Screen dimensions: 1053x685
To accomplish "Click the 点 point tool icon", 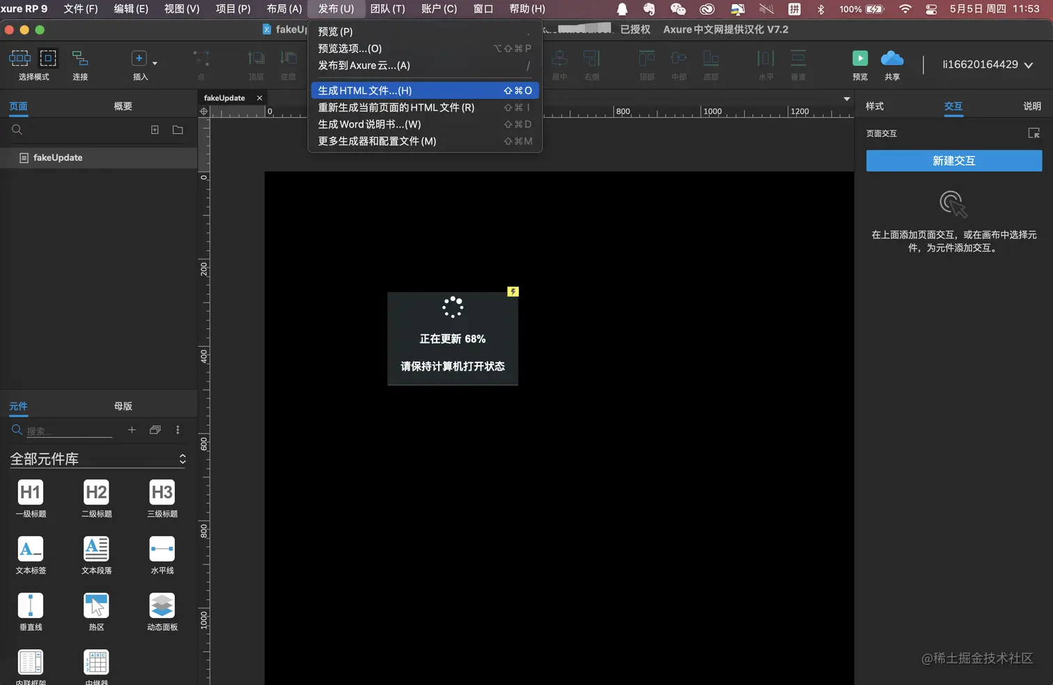I will click(201, 59).
